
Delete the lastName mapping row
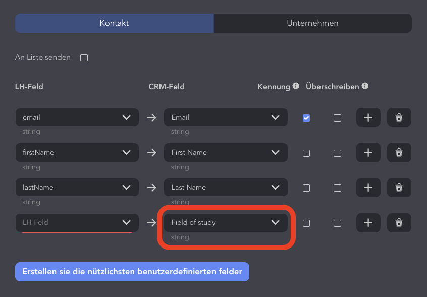coord(399,188)
